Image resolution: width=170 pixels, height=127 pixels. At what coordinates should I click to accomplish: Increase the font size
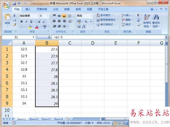pyautogui.click(x=39, y=21)
